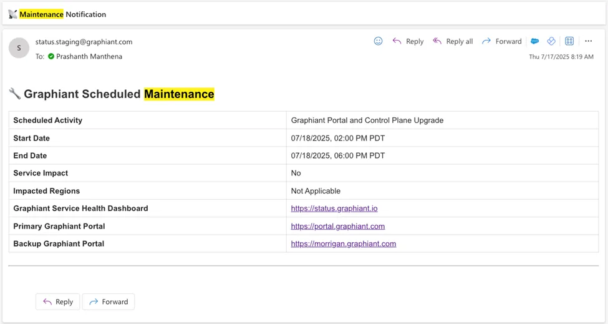
Task: Click the Not Applicable value
Action: point(316,191)
